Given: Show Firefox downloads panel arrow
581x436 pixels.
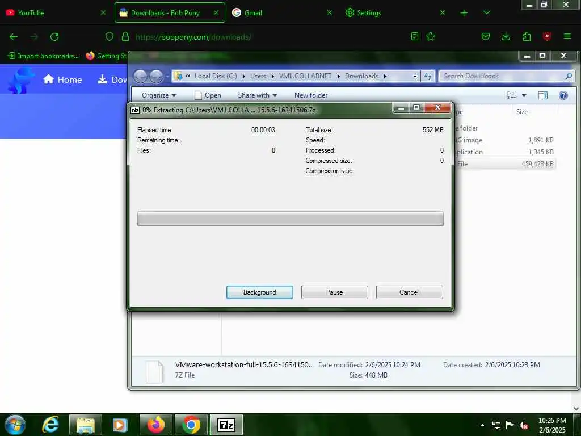Looking at the screenshot, I should click(506, 36).
